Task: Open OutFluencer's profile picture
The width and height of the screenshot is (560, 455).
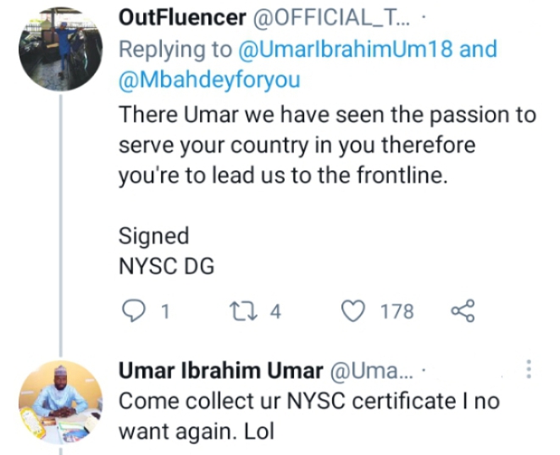Action: 60,48
